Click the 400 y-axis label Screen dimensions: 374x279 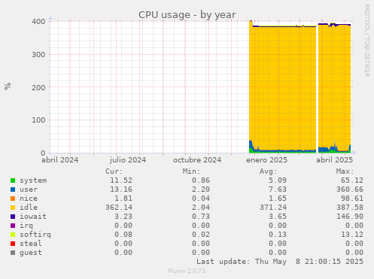tap(38, 22)
